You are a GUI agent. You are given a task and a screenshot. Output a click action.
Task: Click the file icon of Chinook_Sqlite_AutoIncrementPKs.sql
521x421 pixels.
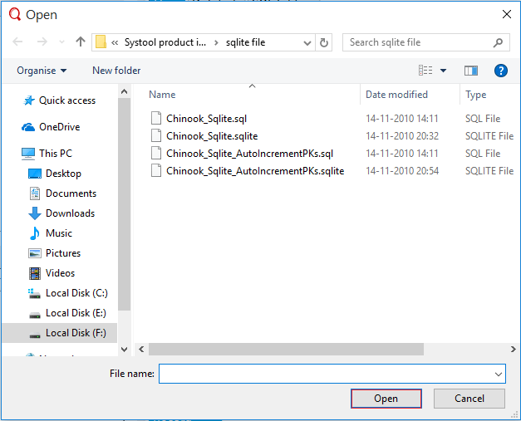[156, 153]
